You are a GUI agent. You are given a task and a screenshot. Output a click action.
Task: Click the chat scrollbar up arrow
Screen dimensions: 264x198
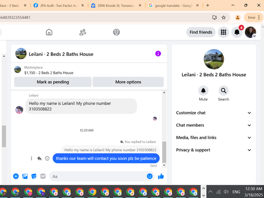[164, 92]
